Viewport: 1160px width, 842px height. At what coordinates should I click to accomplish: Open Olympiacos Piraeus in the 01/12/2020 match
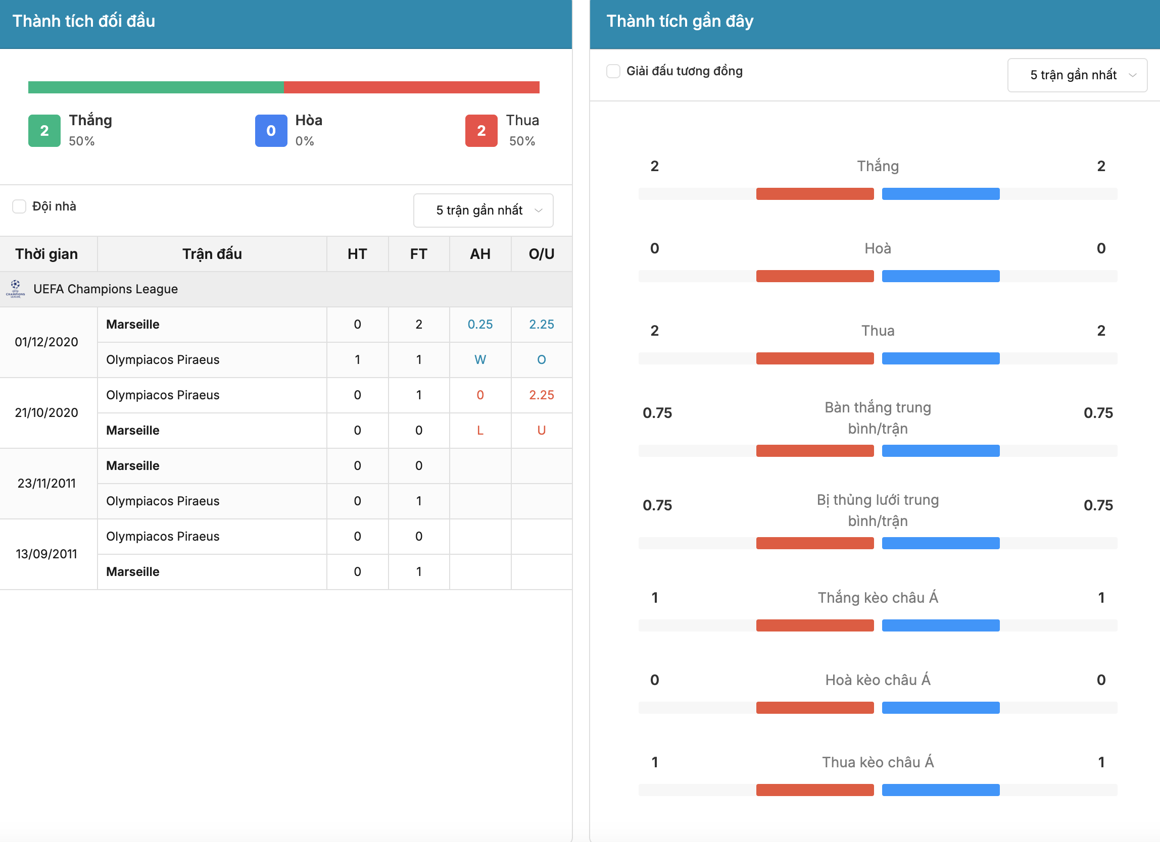163,360
